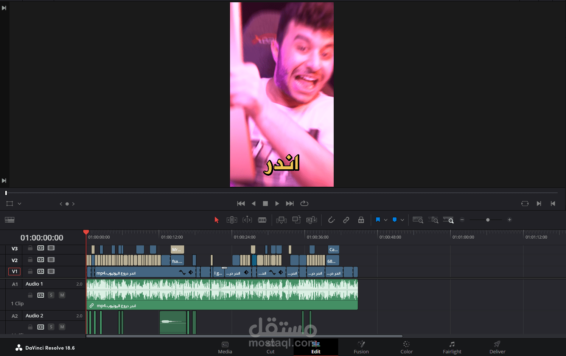
Task: Switch to the Fusion page
Action: tap(361, 347)
